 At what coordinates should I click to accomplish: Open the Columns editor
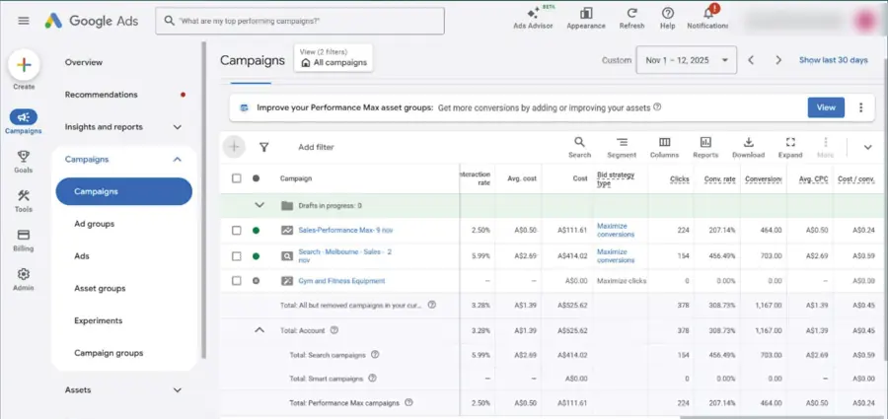click(664, 147)
